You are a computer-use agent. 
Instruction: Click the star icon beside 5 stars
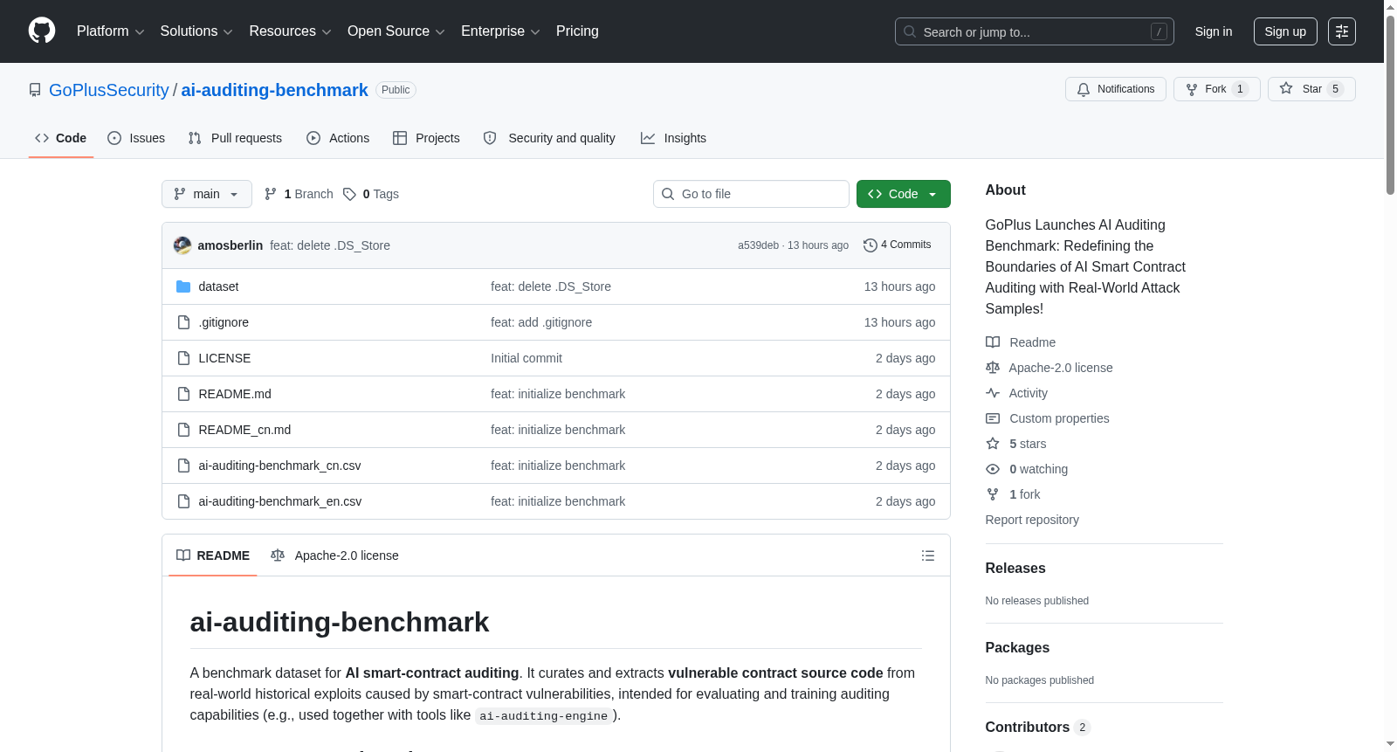click(993, 444)
